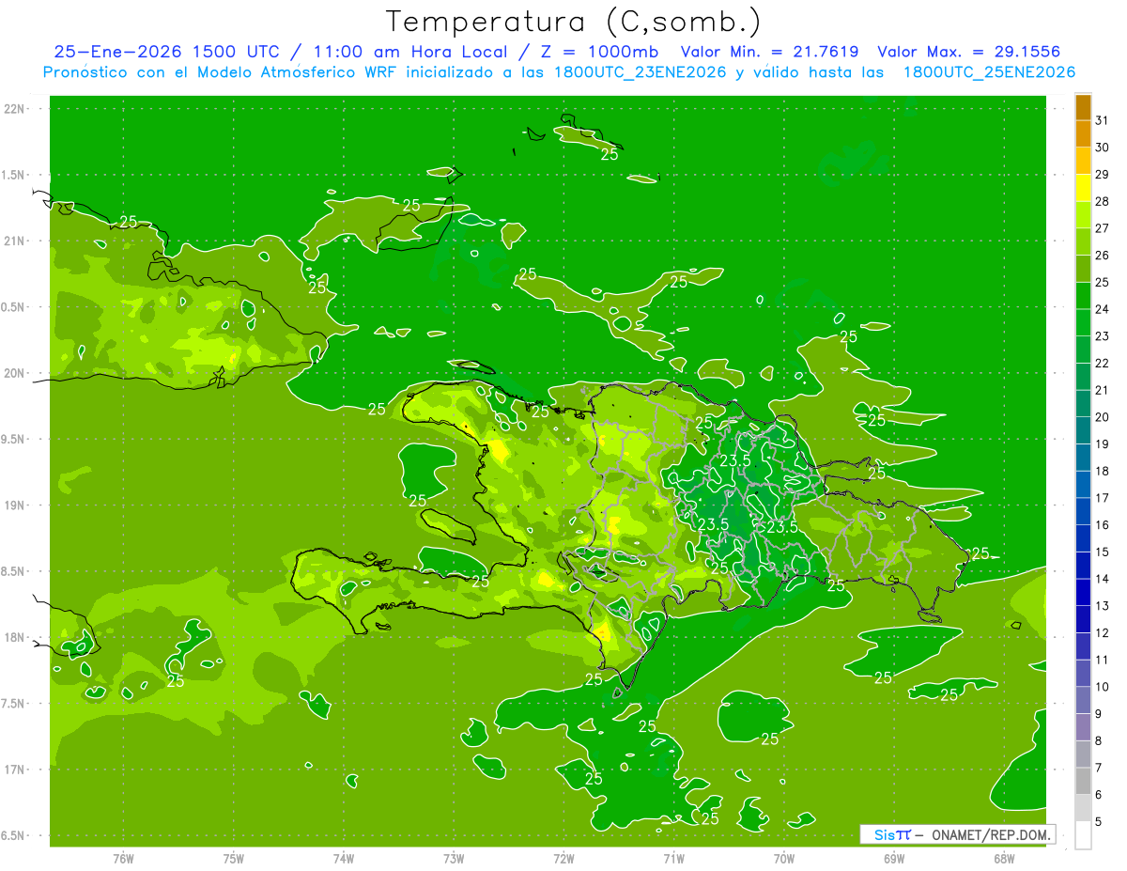This screenshot has width=1127, height=871.
Task: Click the color bar value 12
Action: tap(1103, 633)
